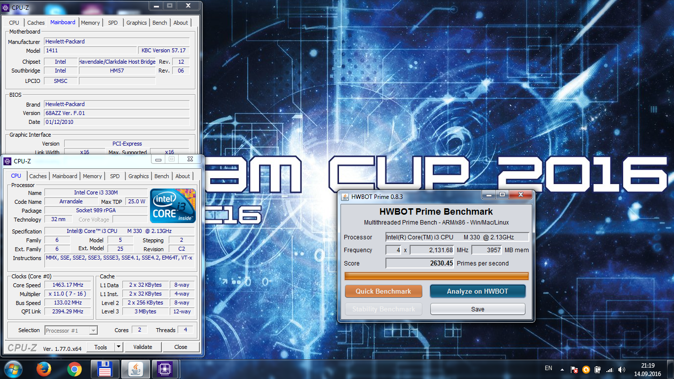This screenshot has height=379, width=674.
Task: Launch Firefox from the taskbar
Action: click(44, 369)
